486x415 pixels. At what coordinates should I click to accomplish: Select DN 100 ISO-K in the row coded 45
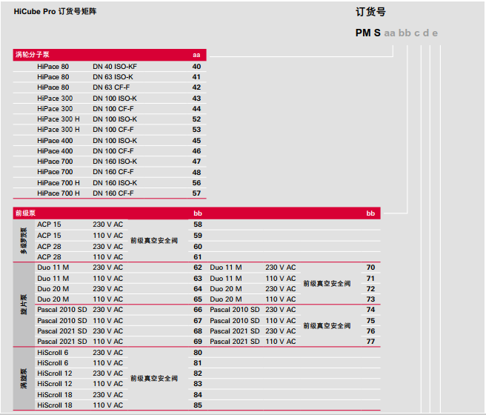115,141
